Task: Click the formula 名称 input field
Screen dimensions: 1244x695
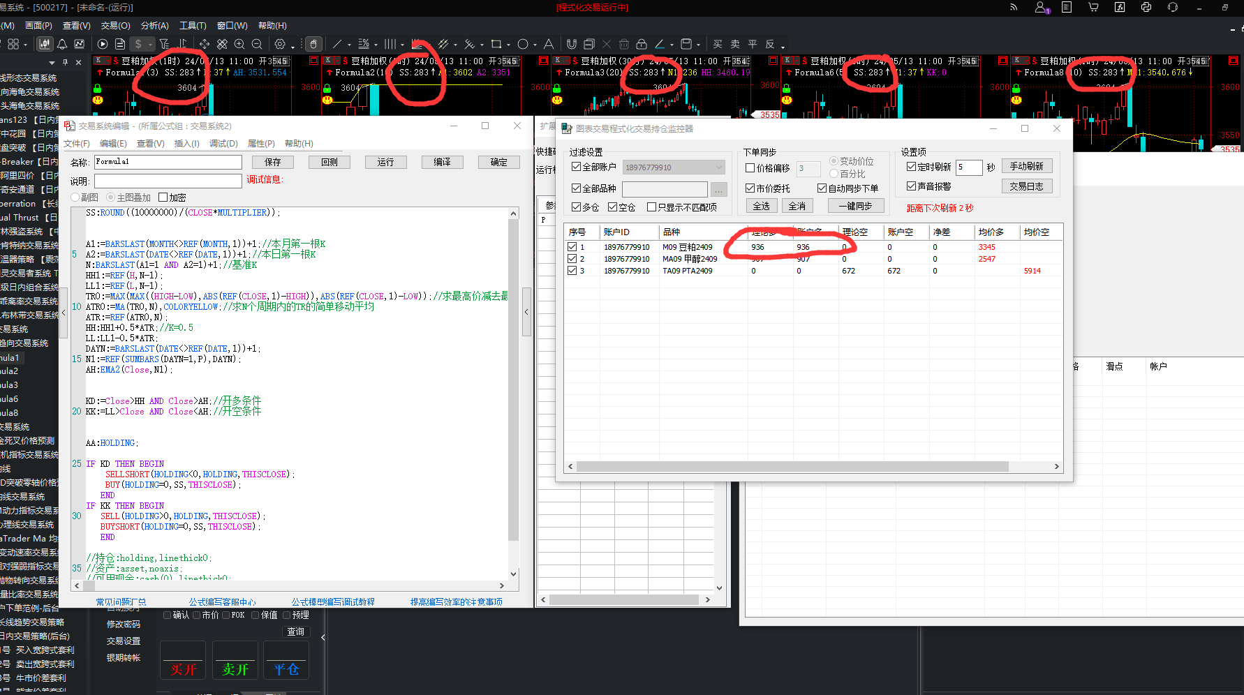Action: (x=168, y=162)
